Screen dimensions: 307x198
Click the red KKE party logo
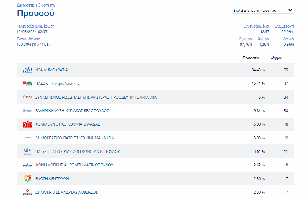[x=27, y=124]
